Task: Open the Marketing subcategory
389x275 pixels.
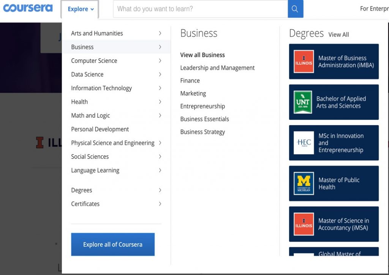Action: pos(193,93)
